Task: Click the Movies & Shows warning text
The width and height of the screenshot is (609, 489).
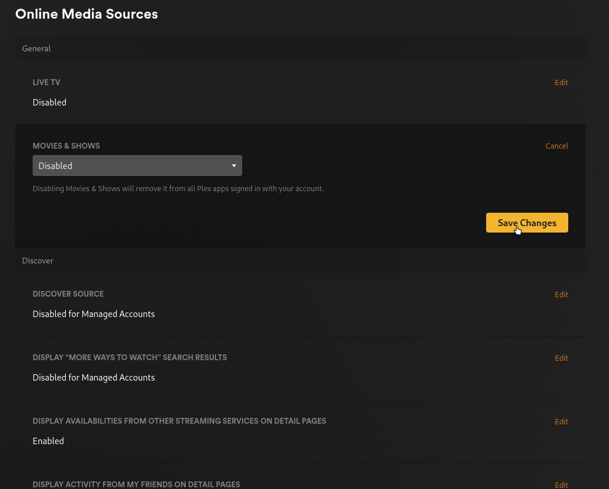Action: pos(178,188)
